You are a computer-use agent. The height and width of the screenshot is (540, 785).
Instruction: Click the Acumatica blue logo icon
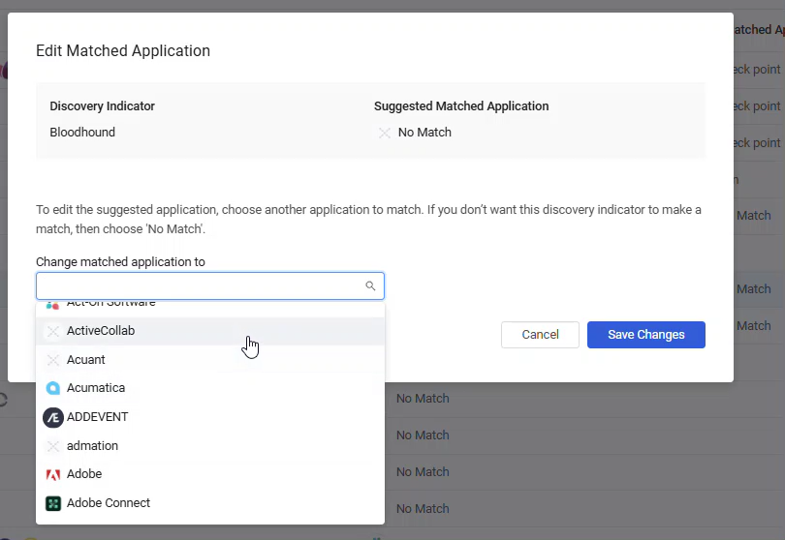click(x=53, y=388)
